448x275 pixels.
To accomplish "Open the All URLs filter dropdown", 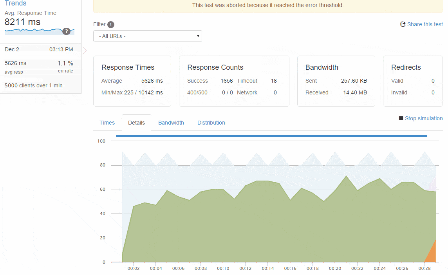I will tap(147, 36).
